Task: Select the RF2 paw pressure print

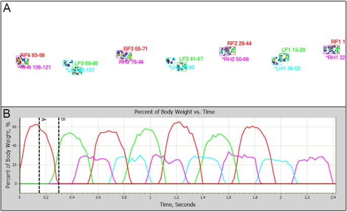Action: click(x=230, y=50)
